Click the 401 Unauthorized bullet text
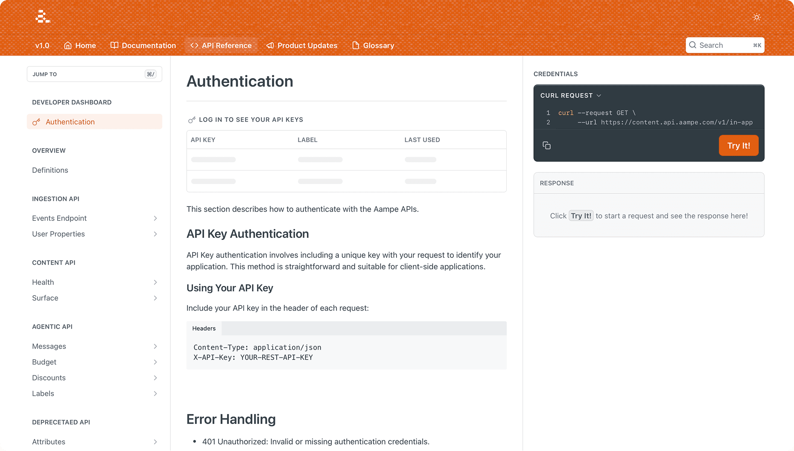The height and width of the screenshot is (451, 794). 316,442
